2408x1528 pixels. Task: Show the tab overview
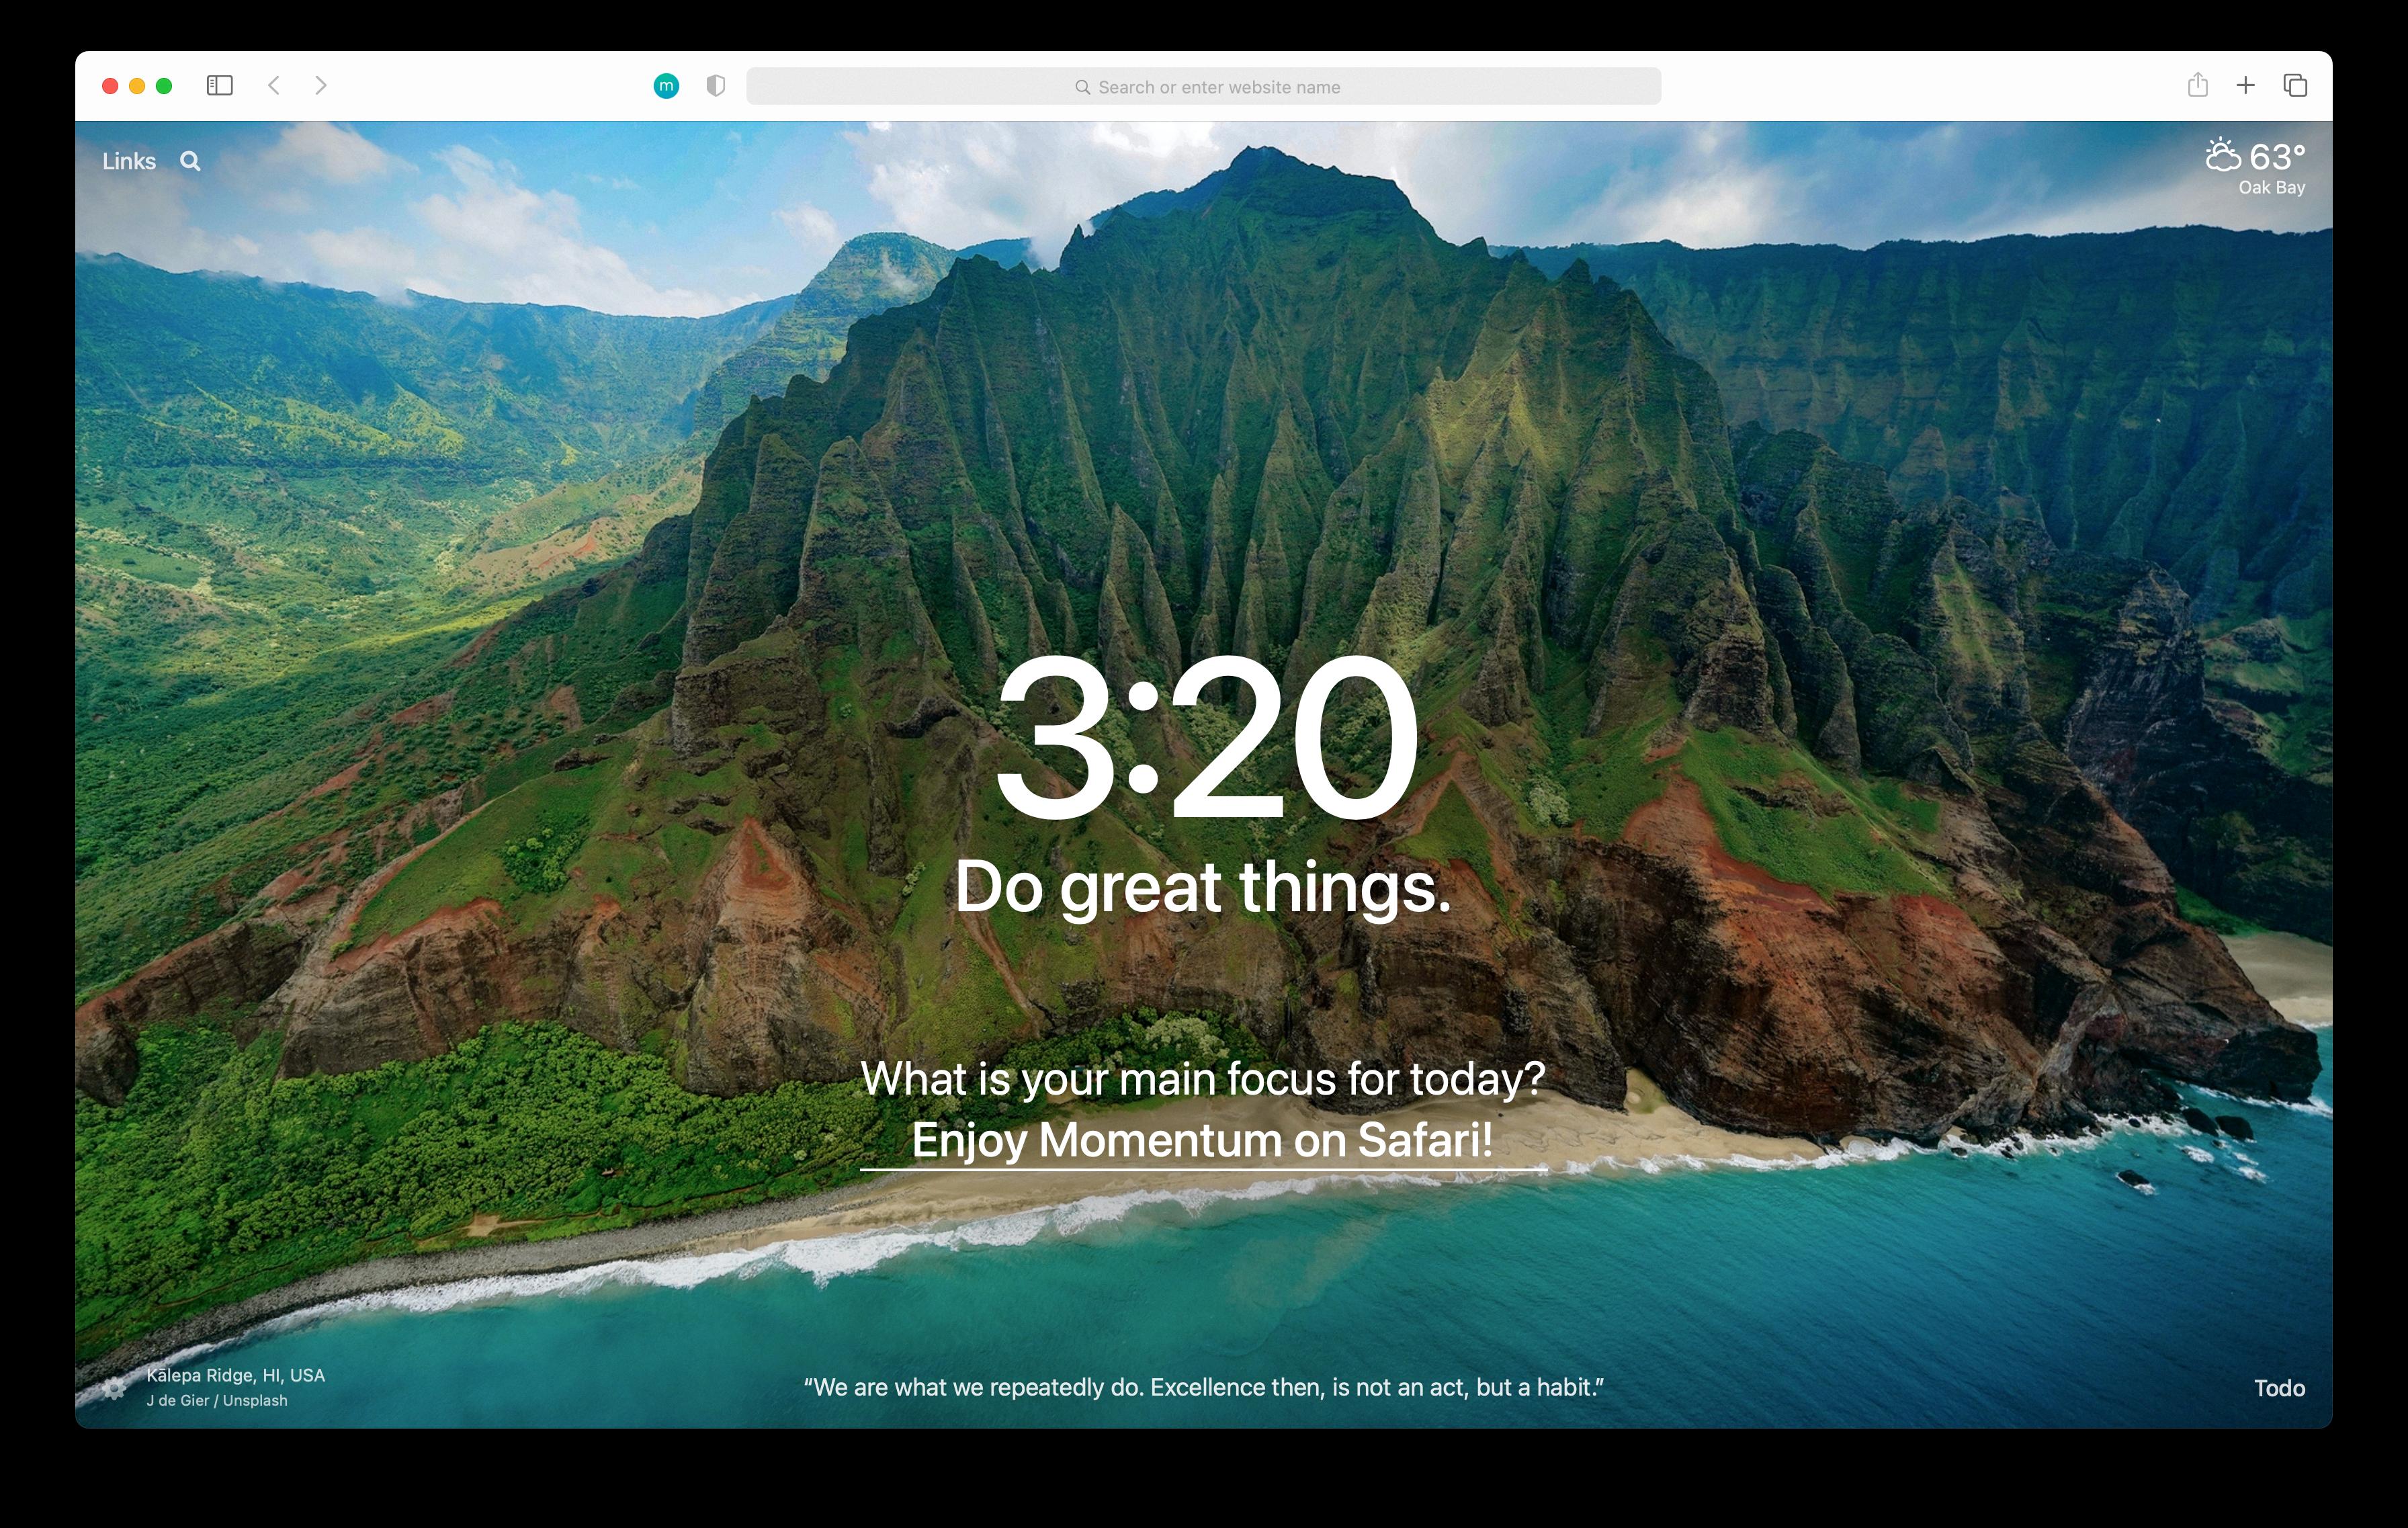click(x=2295, y=86)
